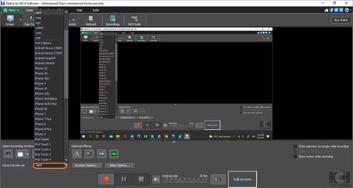Select iPhone X in the list
The image size is (353, 188).
49,134
